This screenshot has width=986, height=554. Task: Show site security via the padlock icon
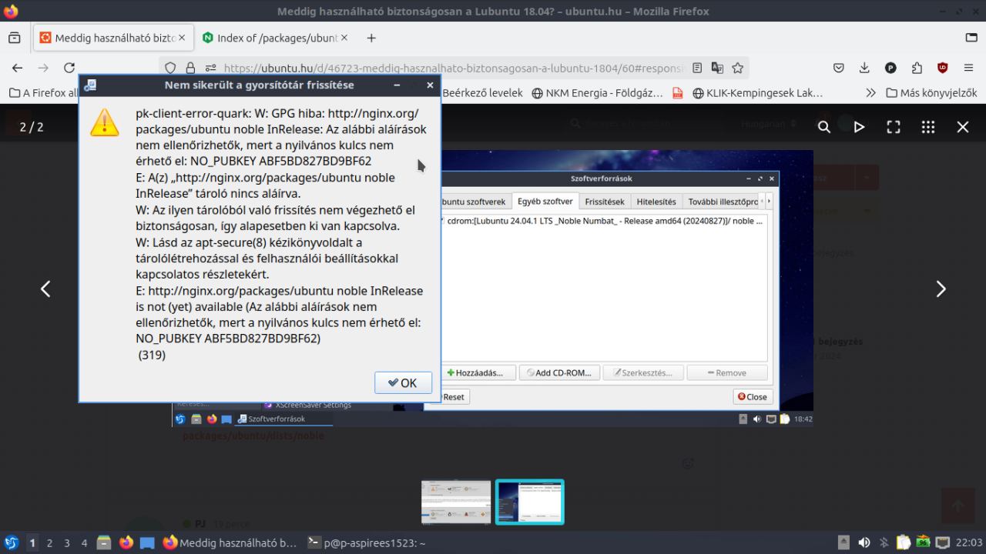pos(190,68)
